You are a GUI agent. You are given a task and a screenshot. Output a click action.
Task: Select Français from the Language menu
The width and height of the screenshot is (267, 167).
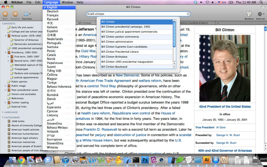[59, 15]
